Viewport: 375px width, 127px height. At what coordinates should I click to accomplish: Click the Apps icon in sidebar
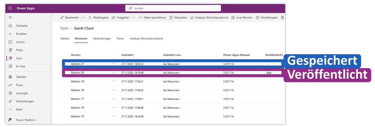pyautogui.click(x=10, y=58)
